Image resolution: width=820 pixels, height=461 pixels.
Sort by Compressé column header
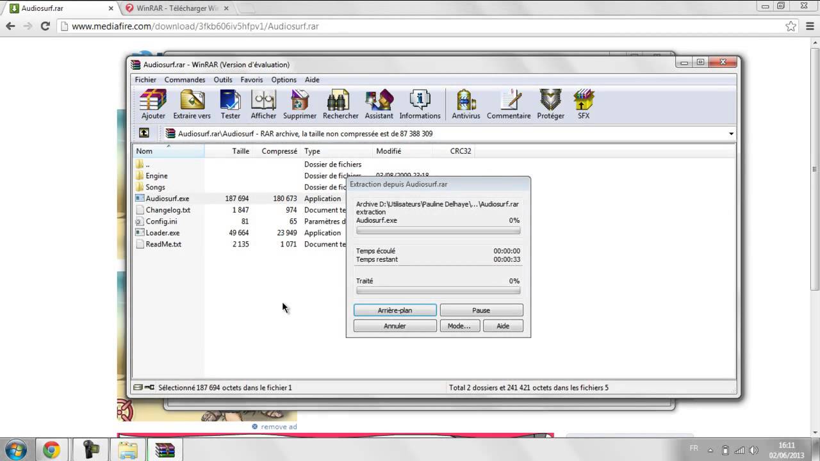tap(276, 151)
